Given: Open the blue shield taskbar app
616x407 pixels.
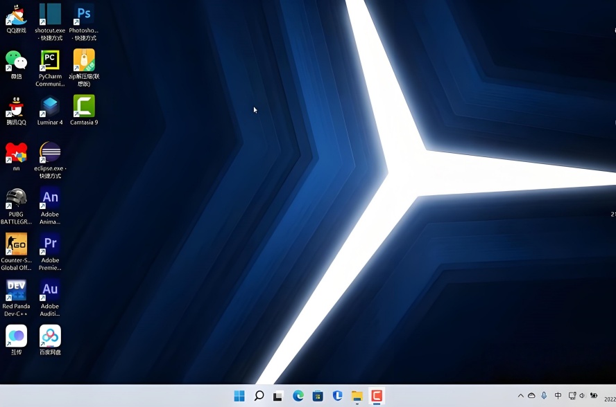Looking at the screenshot, I should point(337,396).
